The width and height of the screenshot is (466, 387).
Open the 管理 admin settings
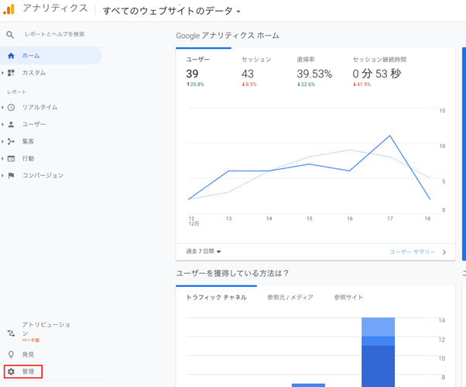point(23,371)
